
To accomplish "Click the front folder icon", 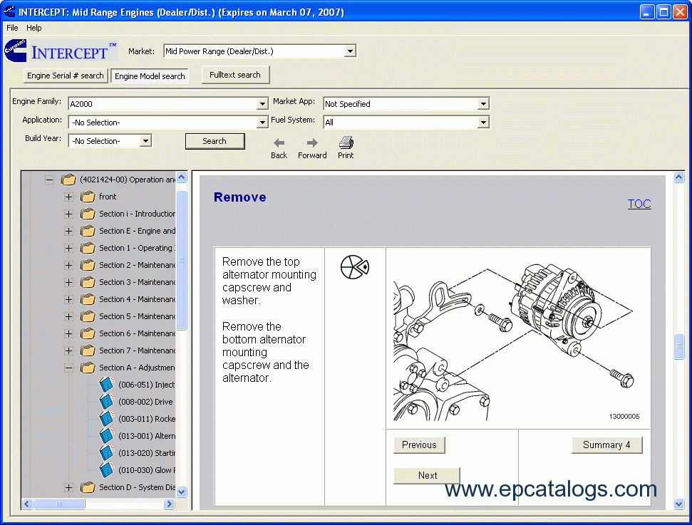I will pyautogui.click(x=88, y=197).
